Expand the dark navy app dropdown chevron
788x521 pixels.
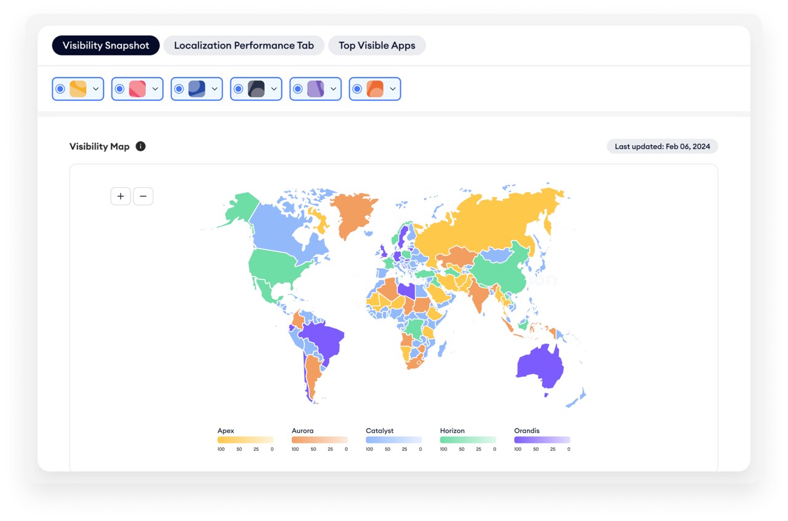pyautogui.click(x=273, y=89)
